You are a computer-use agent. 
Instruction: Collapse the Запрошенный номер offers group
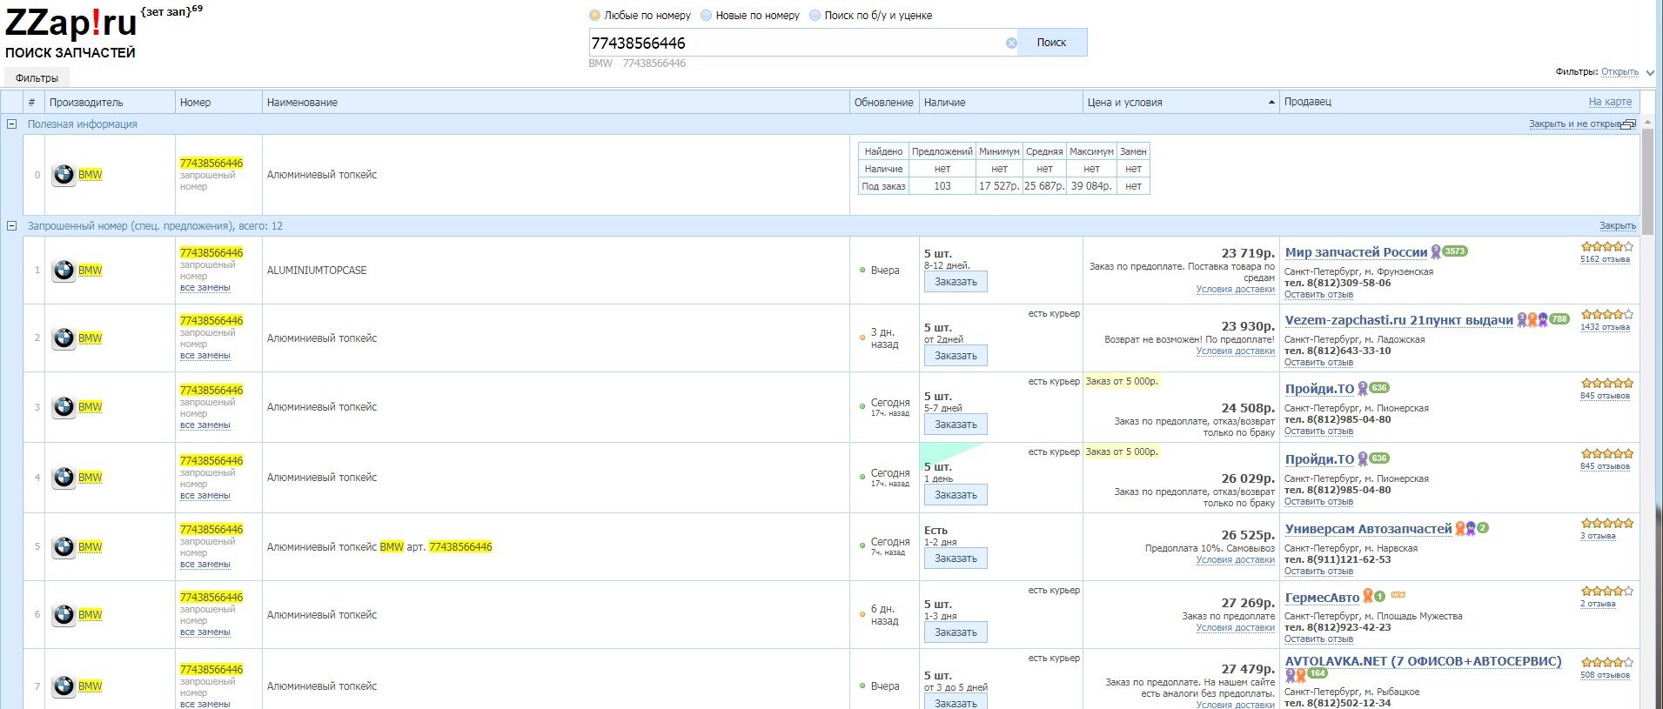[x=12, y=226]
